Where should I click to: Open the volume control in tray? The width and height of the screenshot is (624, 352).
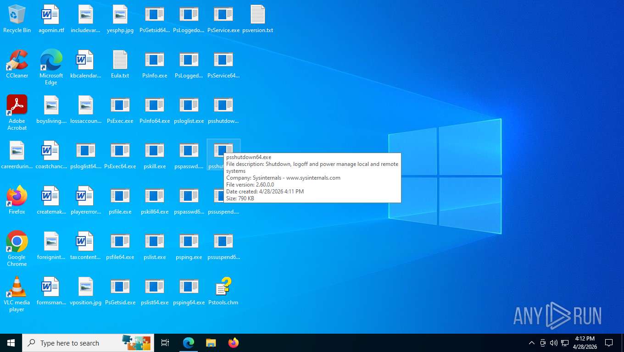coord(553,343)
